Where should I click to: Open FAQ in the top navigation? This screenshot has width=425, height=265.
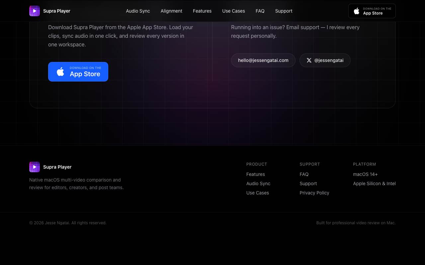click(x=260, y=11)
